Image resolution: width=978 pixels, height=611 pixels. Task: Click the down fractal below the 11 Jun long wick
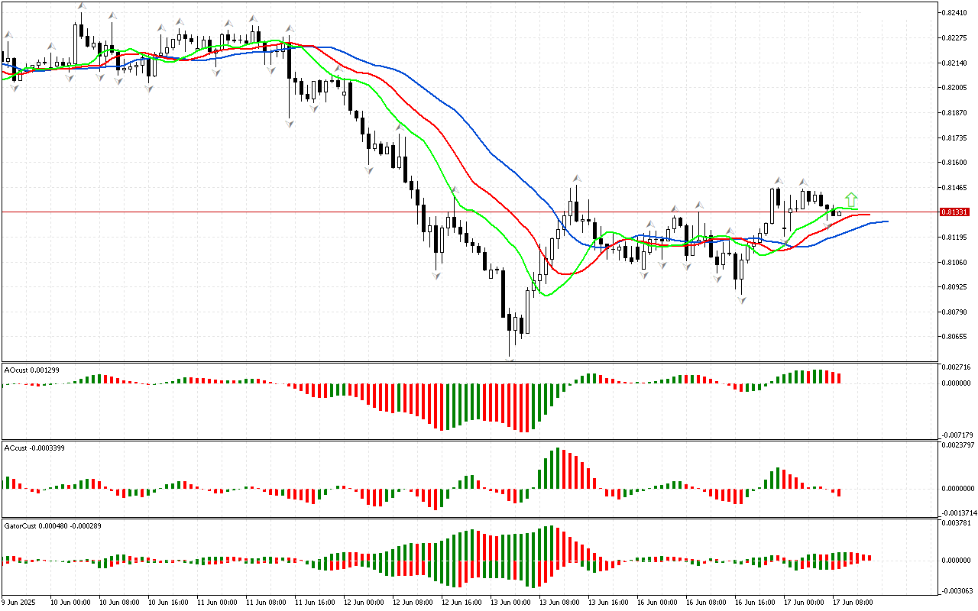(290, 123)
